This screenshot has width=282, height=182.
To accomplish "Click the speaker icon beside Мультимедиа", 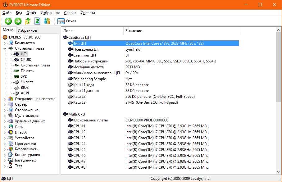I will point(11,116).
